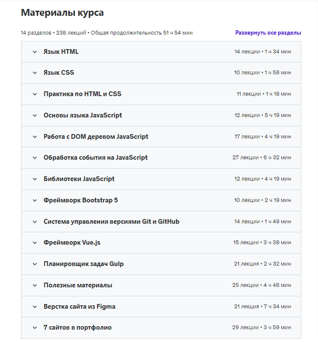
Task: Click the Библиотеки JavaScript chevron icon
Action: [35, 179]
